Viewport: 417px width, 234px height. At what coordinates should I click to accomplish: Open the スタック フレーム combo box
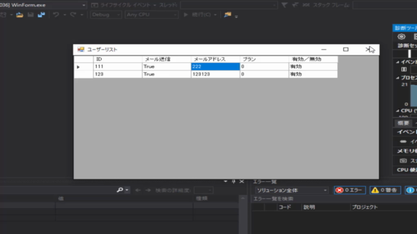pos(384,5)
